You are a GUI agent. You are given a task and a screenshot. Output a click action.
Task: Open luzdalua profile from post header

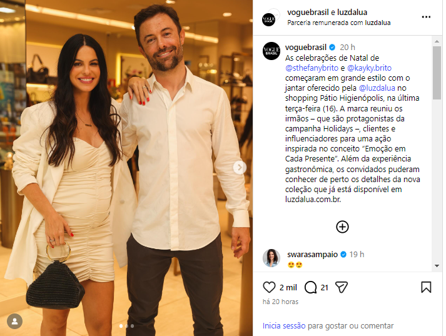[x=352, y=13]
